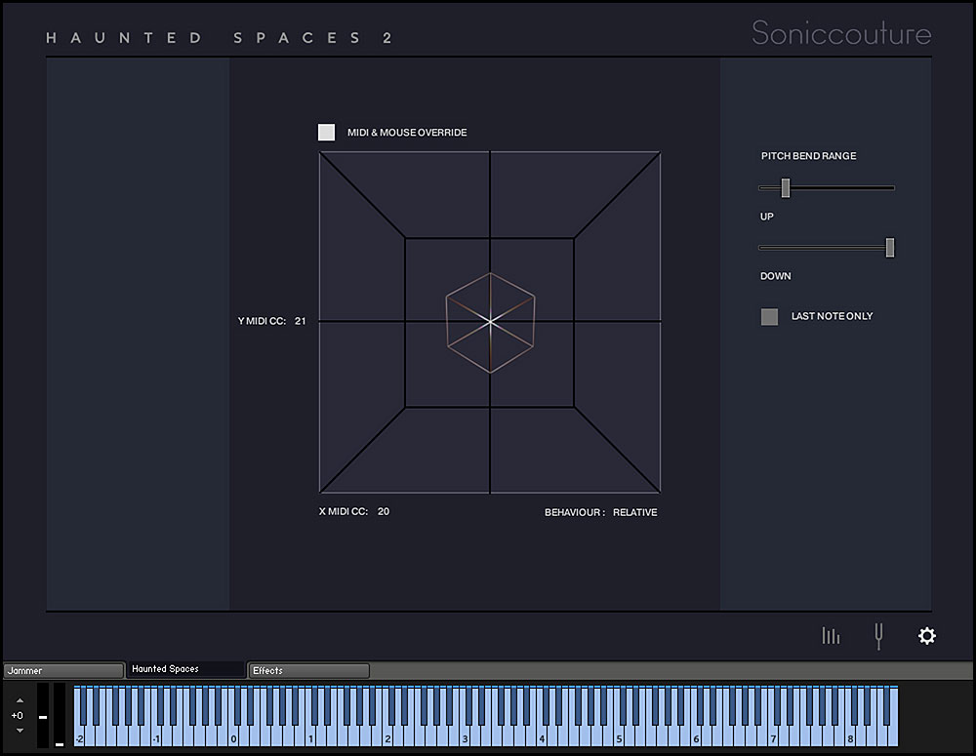The width and height of the screenshot is (976, 756).
Task: Click the Haunted Spaces 2 title
Action: [219, 38]
